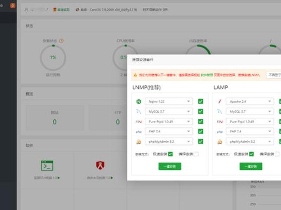Screen dimensions: 281x210
Task: Click the php logo icon in LAMP
Action: pos(220,132)
